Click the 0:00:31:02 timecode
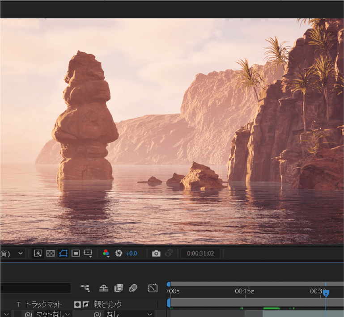 200,254
